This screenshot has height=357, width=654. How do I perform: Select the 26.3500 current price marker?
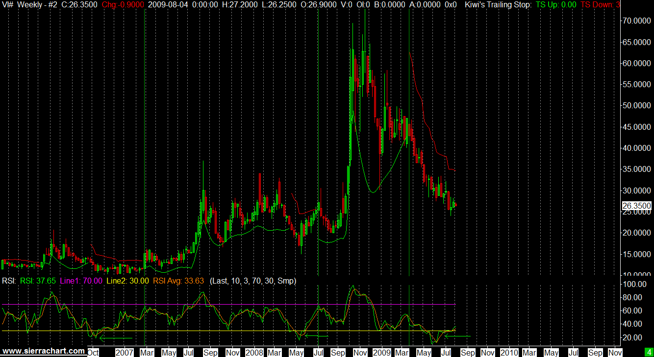(x=636, y=206)
